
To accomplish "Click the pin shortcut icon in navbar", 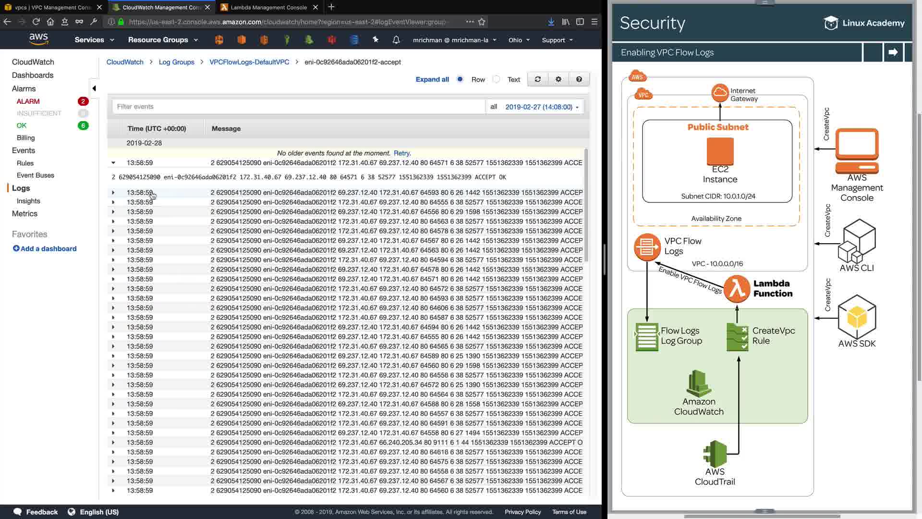I will tap(376, 40).
